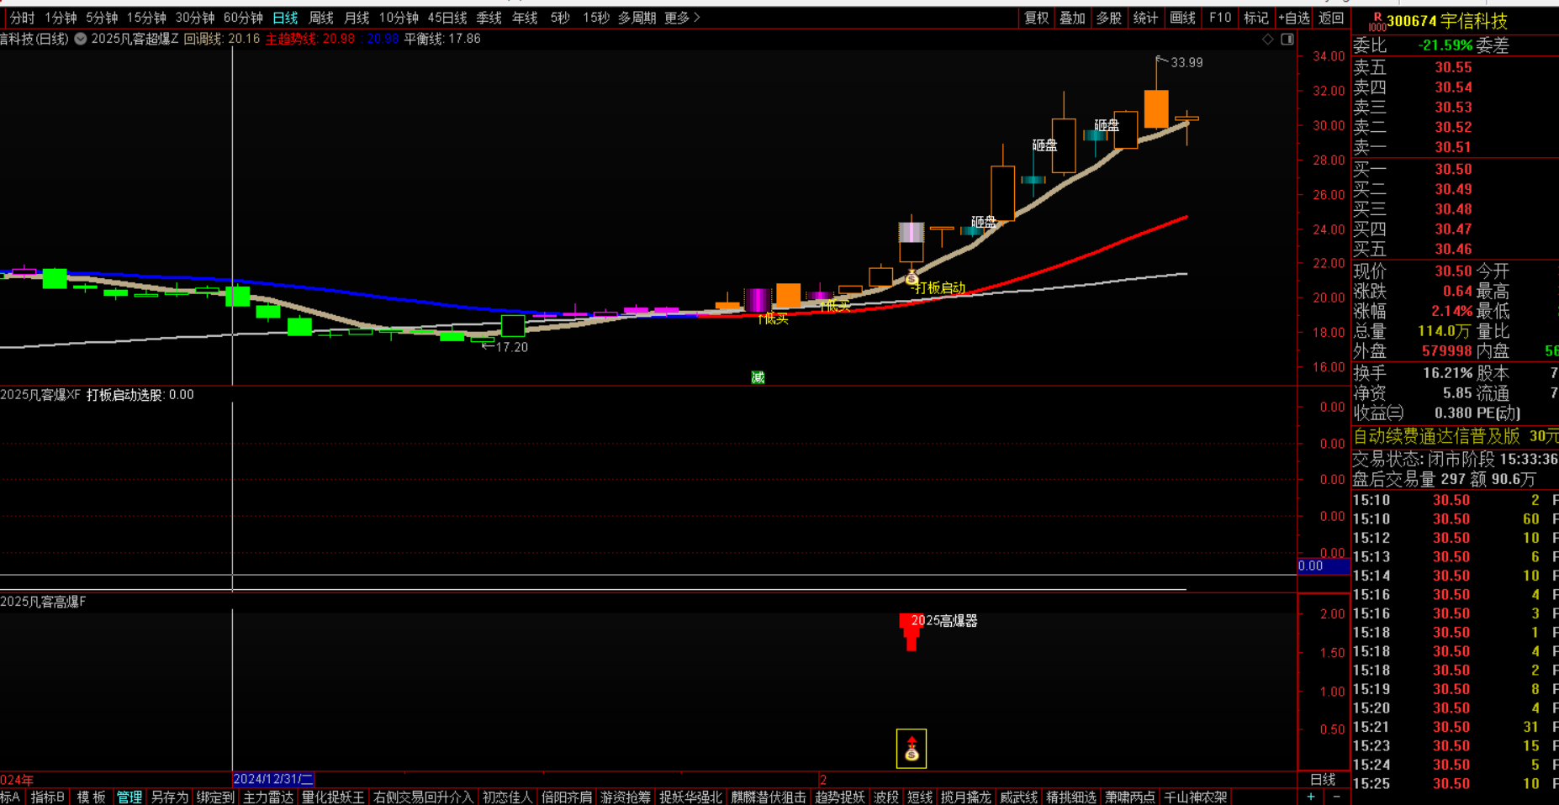Screen dimensions: 1559x805
Task: Select the 千山神农架 indicator tab
Action: [1195, 797]
